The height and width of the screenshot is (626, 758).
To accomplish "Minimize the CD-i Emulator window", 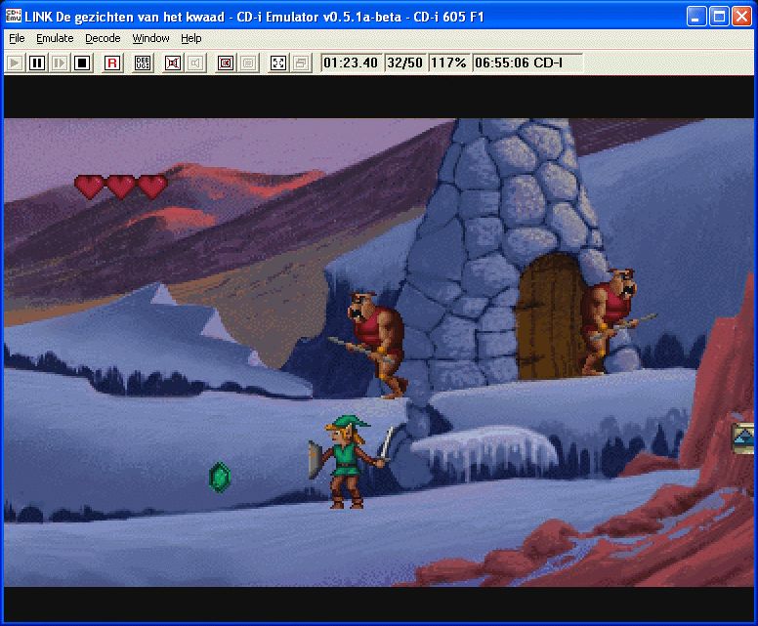I will 696,17.
